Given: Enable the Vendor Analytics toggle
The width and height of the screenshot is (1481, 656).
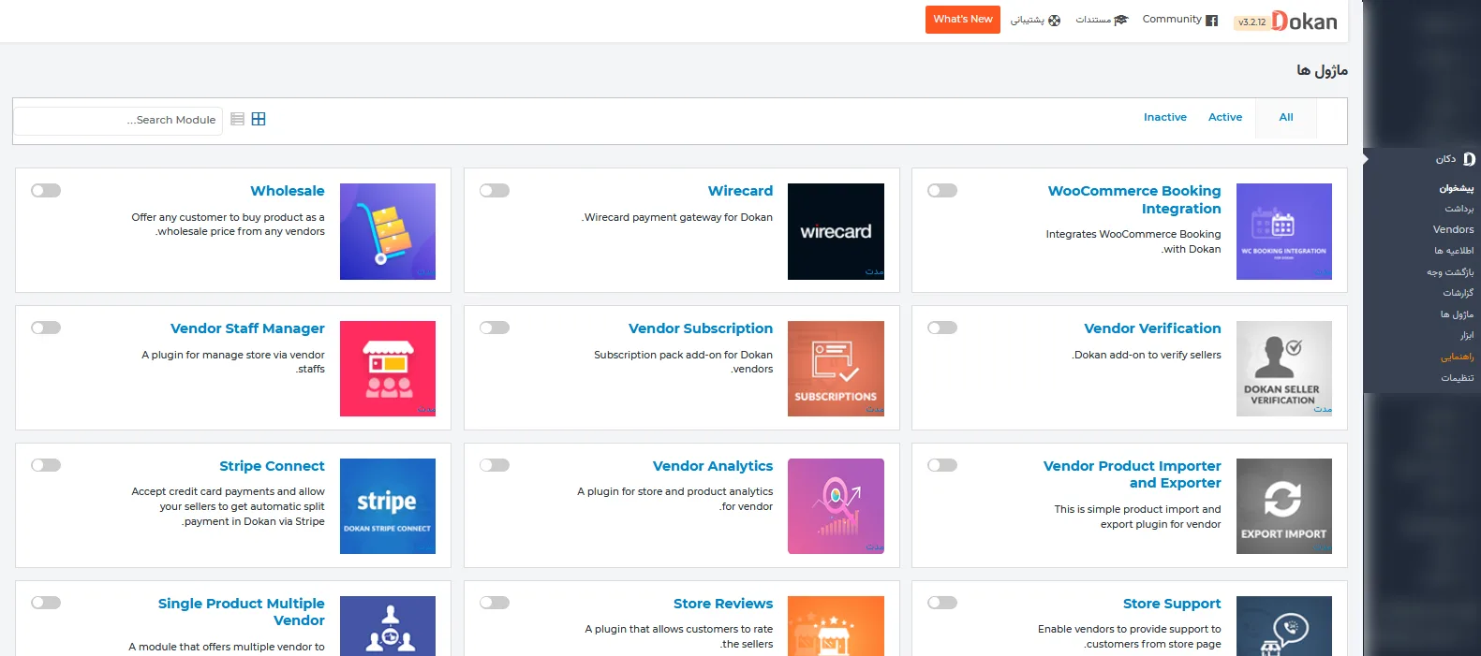Looking at the screenshot, I should [x=495, y=465].
